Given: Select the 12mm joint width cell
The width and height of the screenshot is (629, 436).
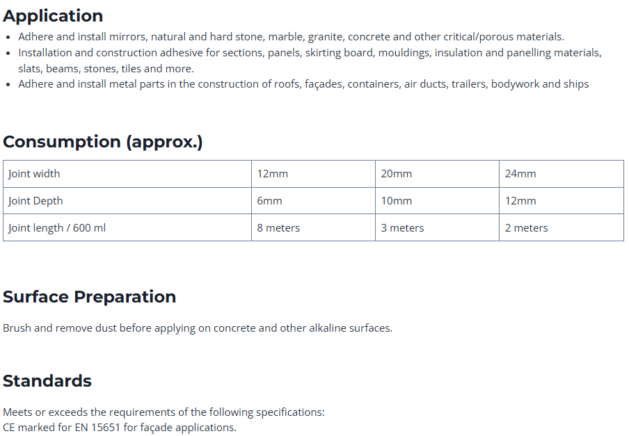Looking at the screenshot, I should [272, 174].
